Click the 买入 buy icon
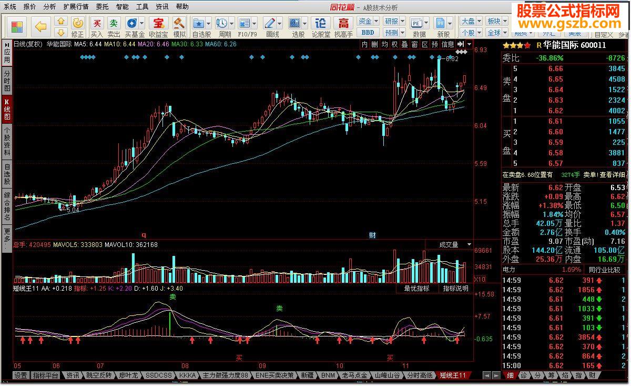The height and width of the screenshot is (386, 631). point(97,23)
